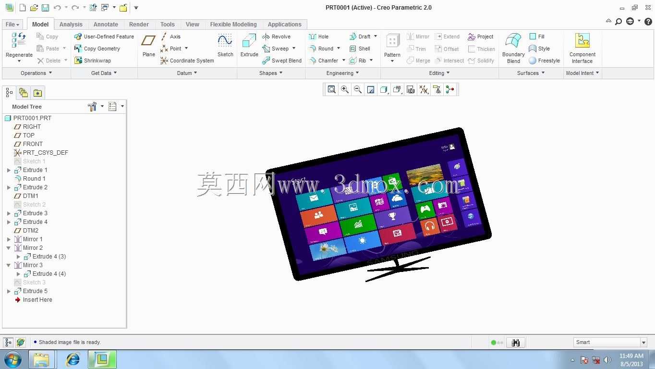Expand the Extrude 3 feature node
Viewport: 655px width, 369px height.
tap(9, 213)
